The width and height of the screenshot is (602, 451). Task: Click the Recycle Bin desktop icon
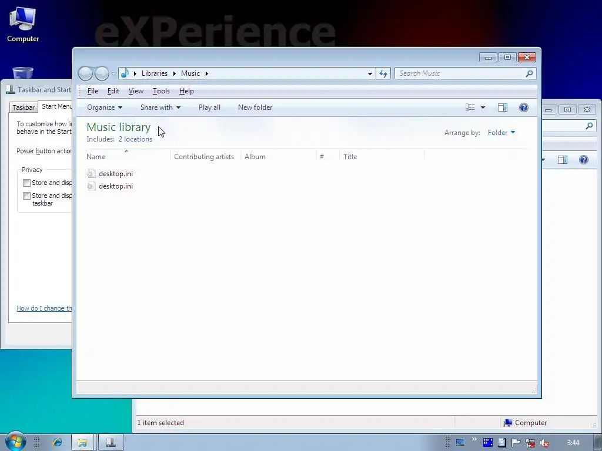coord(23,72)
